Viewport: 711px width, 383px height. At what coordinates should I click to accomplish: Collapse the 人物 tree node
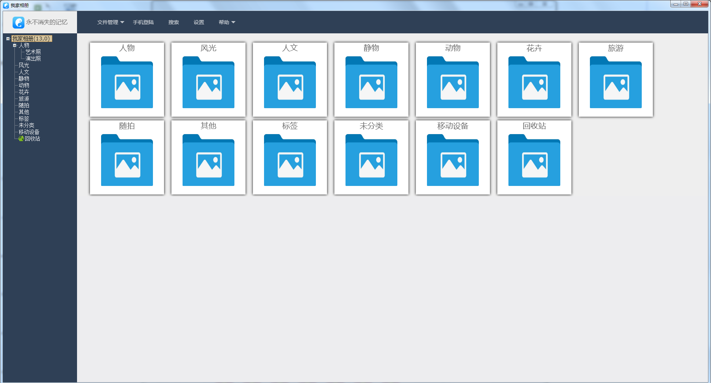point(14,45)
